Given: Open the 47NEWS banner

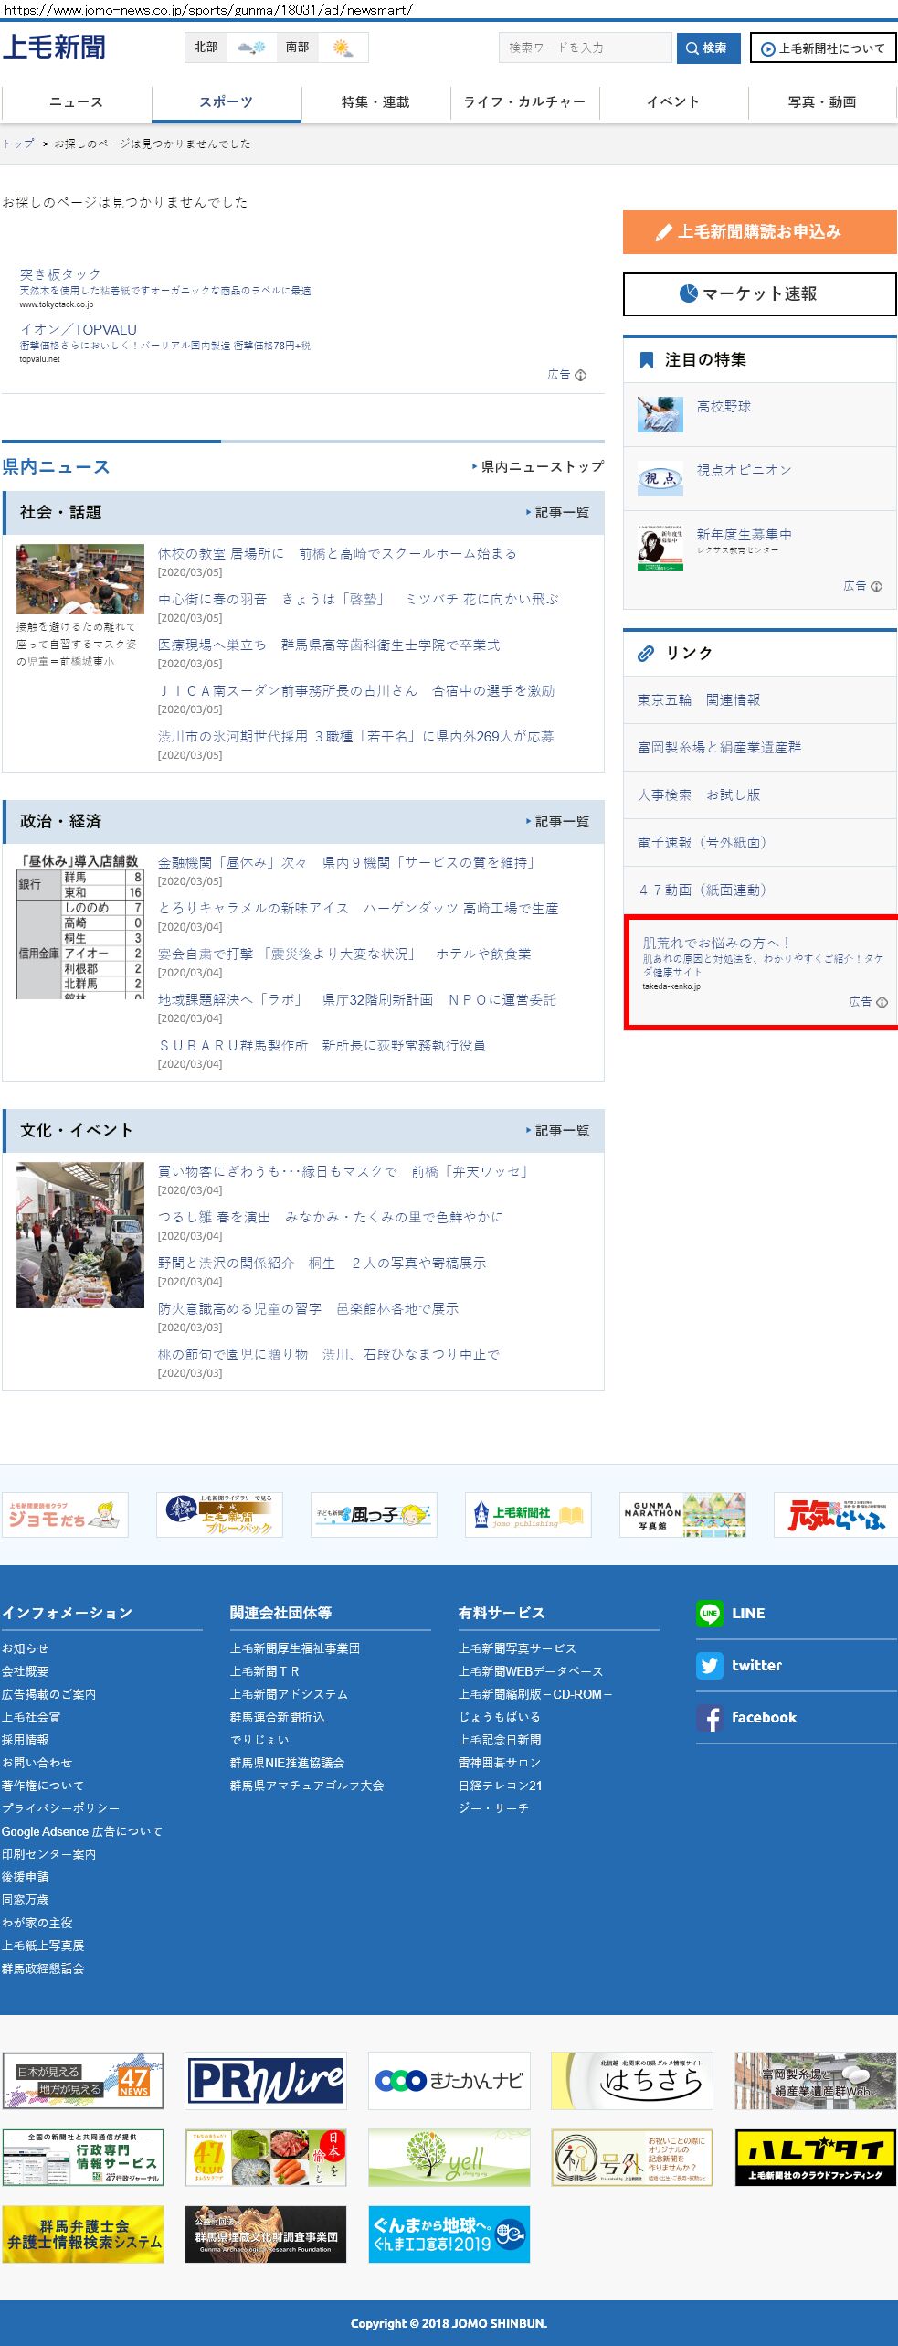Looking at the screenshot, I should 83,2081.
